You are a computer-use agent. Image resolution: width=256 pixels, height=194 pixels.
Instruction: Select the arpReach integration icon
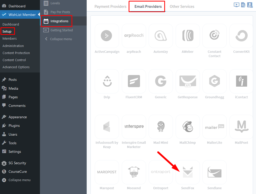pyautogui.click(x=134, y=36)
